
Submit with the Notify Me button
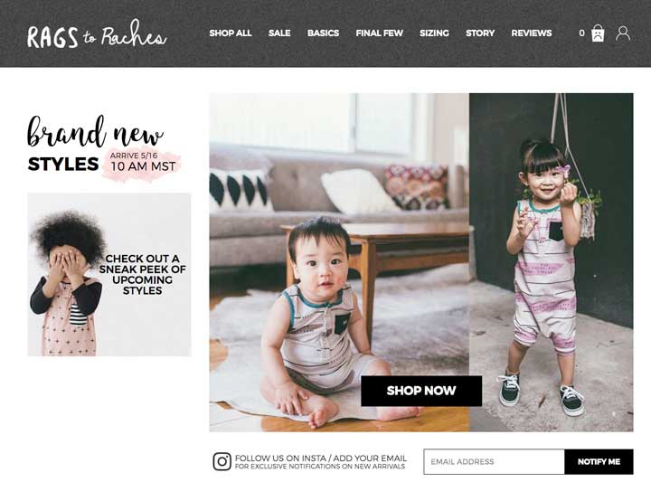599,462
